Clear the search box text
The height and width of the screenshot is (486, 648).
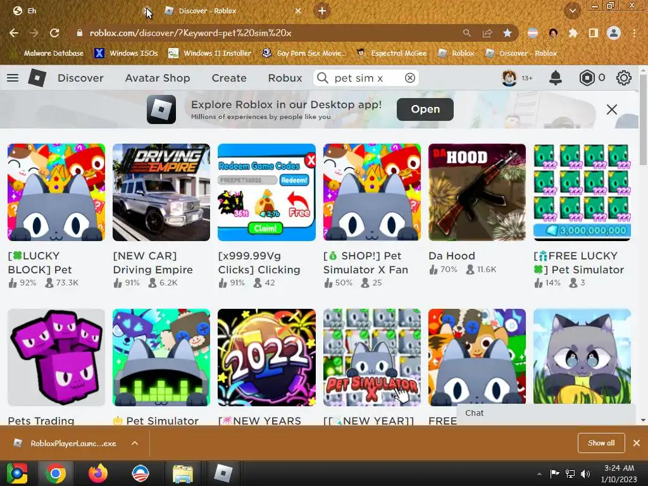410,78
